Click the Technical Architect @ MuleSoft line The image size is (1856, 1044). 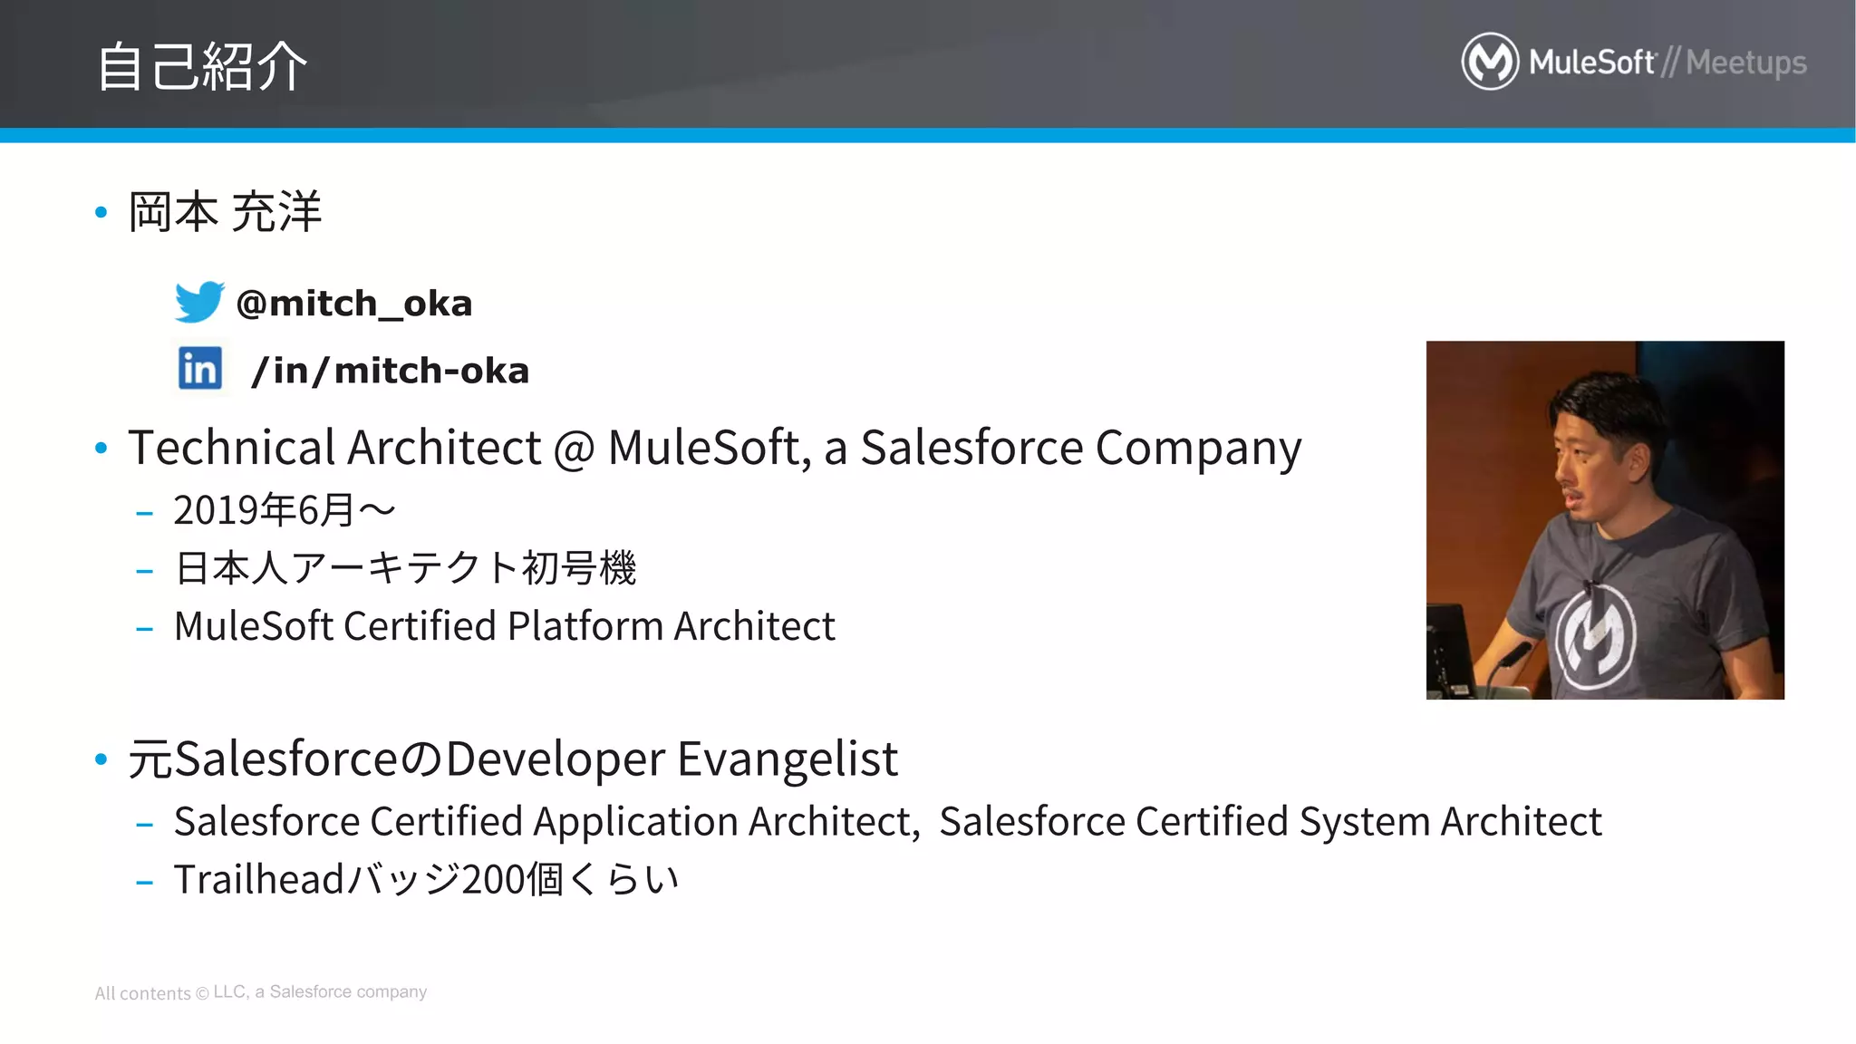coord(715,449)
